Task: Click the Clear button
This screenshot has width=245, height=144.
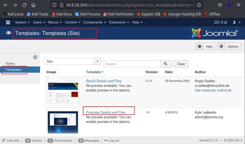Action: (181, 64)
